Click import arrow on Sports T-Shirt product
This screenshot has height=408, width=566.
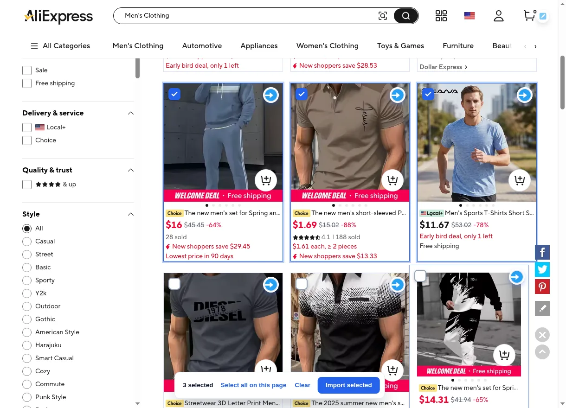(x=524, y=95)
